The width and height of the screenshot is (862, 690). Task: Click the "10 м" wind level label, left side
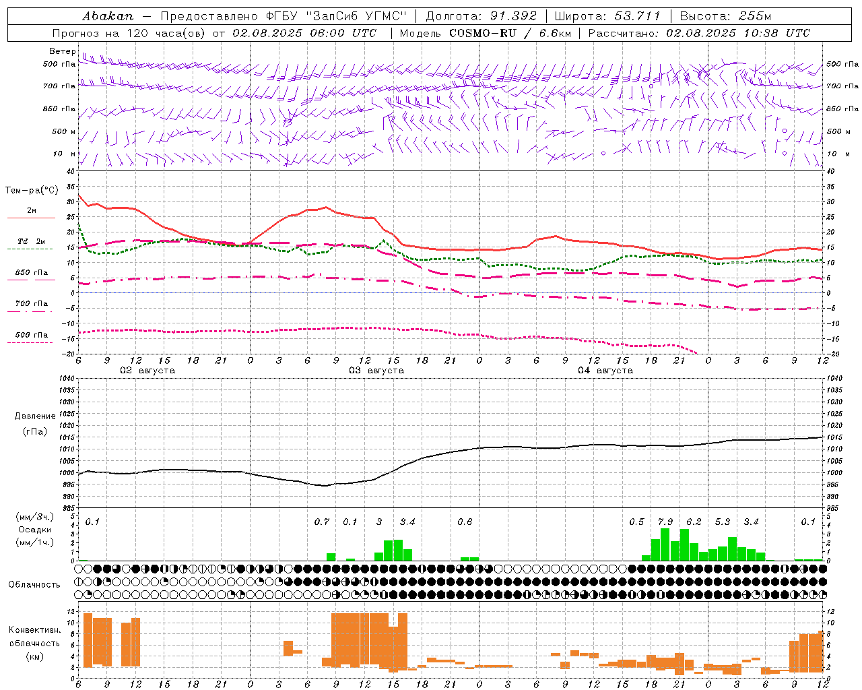click(x=65, y=154)
